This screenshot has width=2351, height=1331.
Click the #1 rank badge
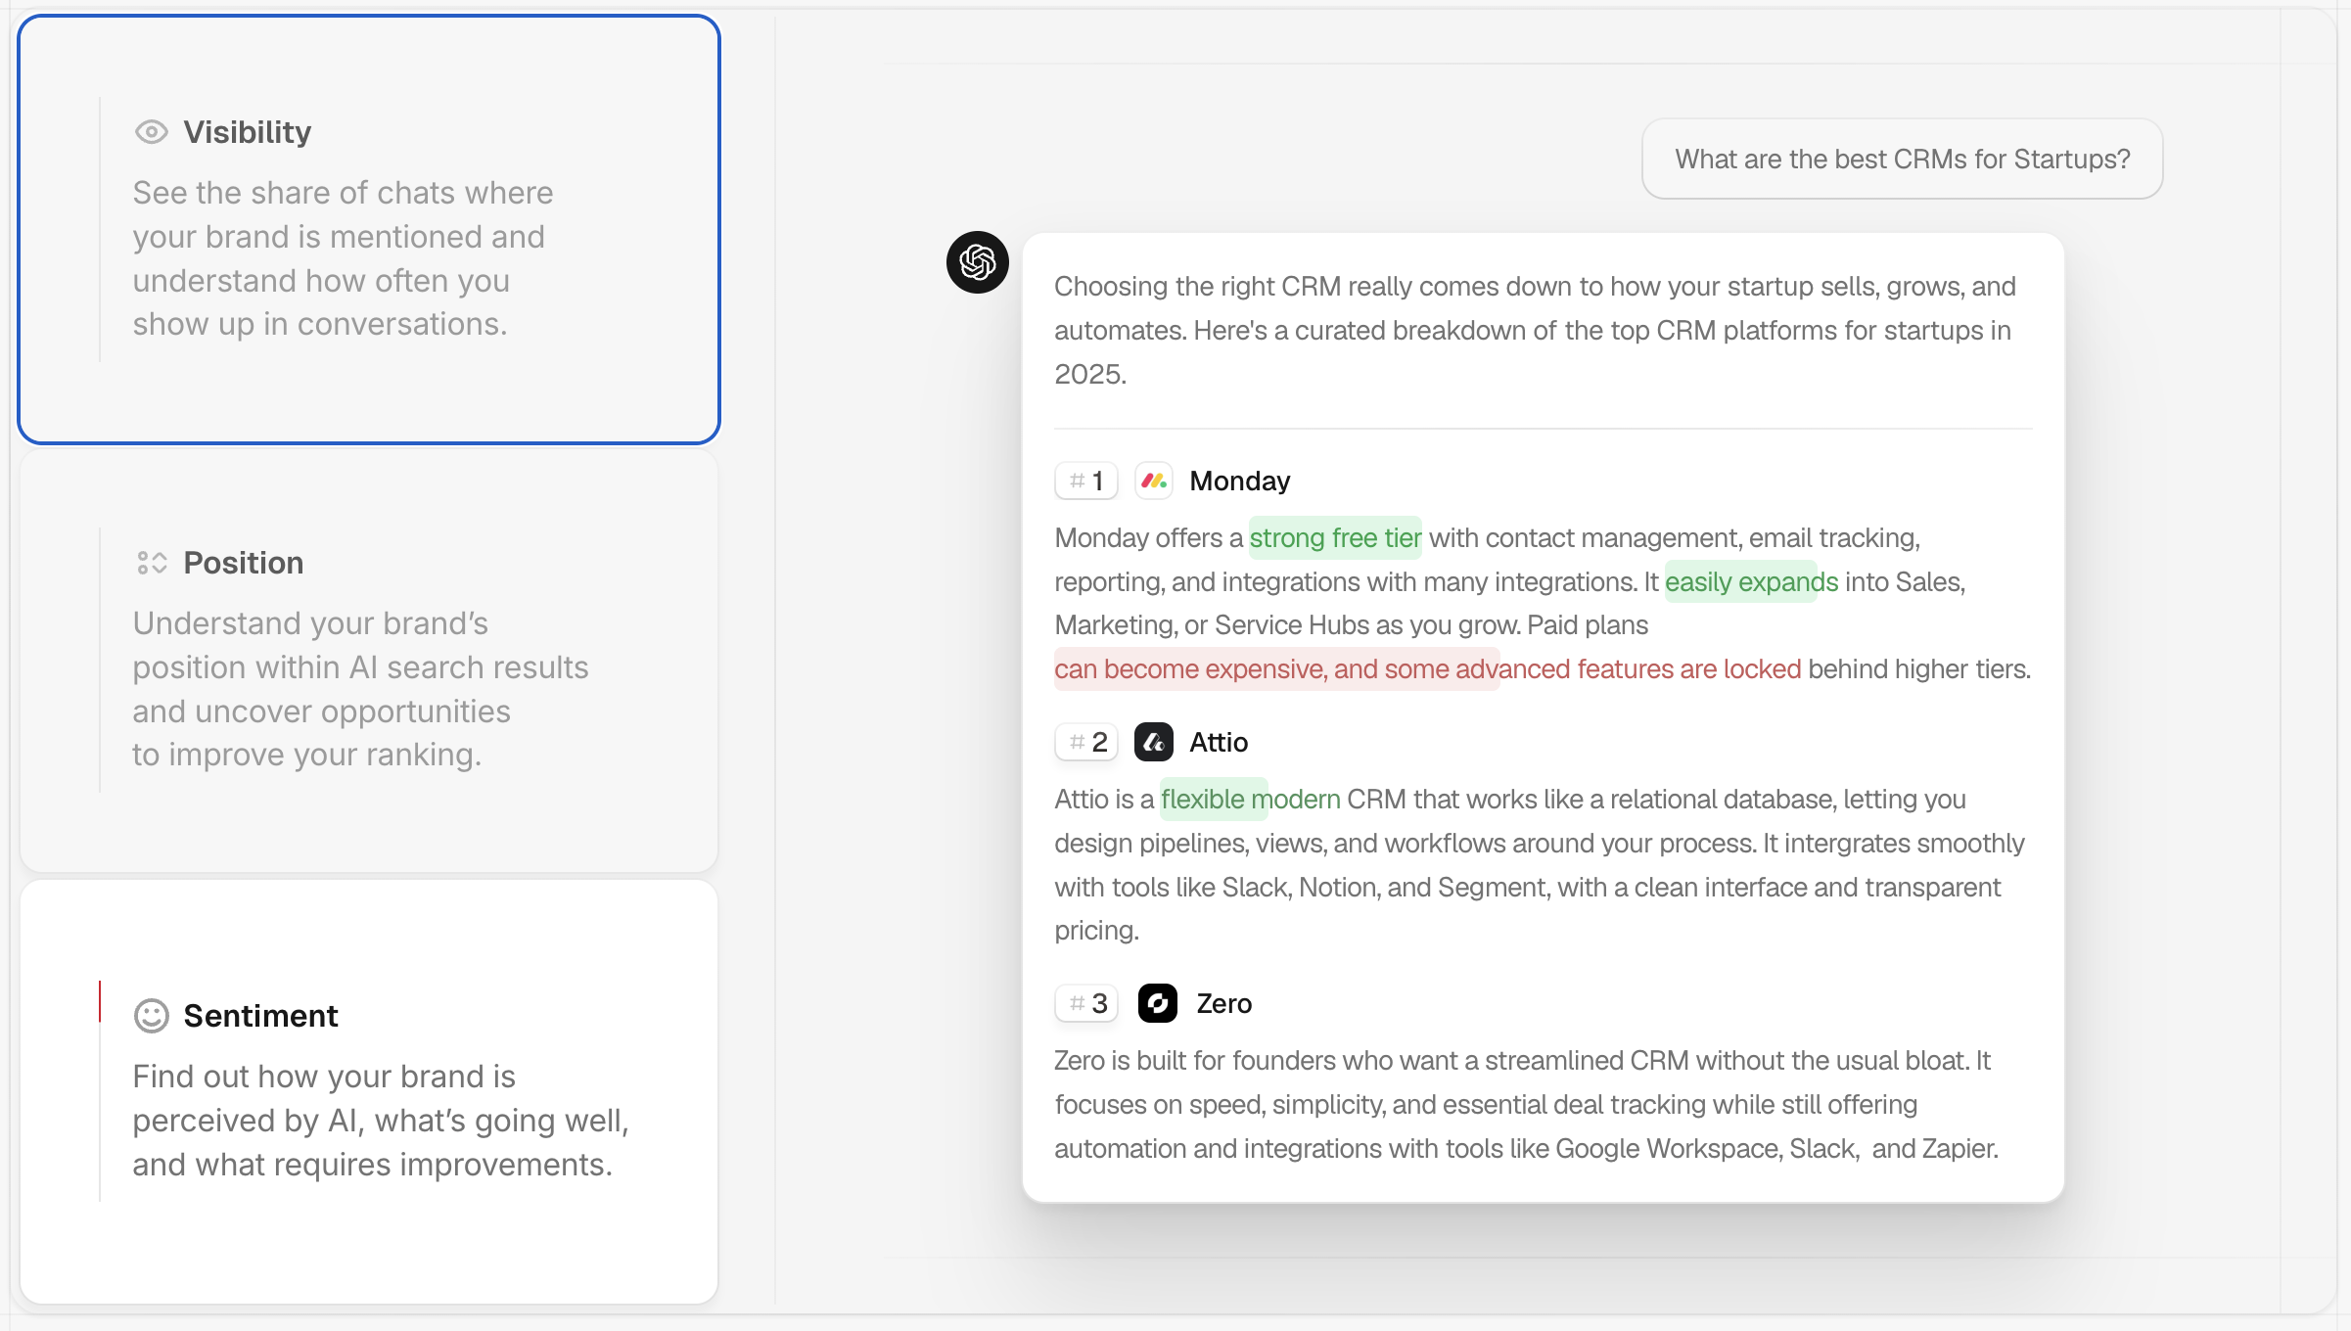pyautogui.click(x=1086, y=481)
